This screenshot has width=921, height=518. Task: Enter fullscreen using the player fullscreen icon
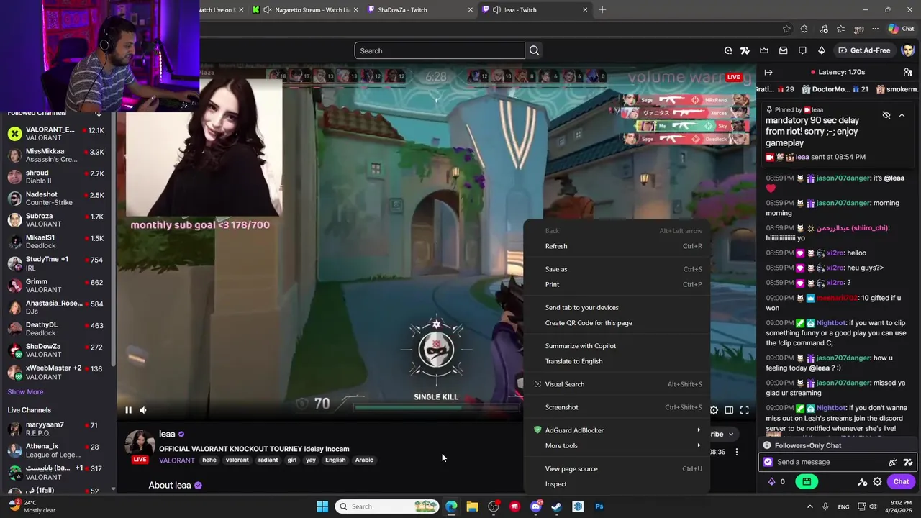[x=745, y=410]
